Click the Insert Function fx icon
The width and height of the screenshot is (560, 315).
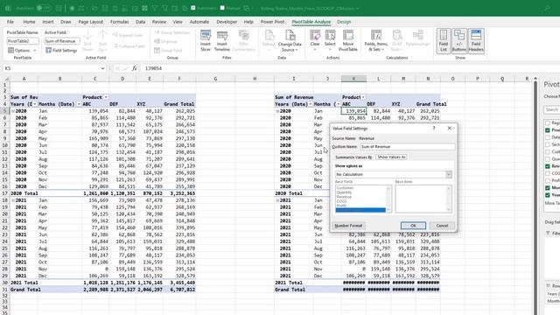click(134, 68)
